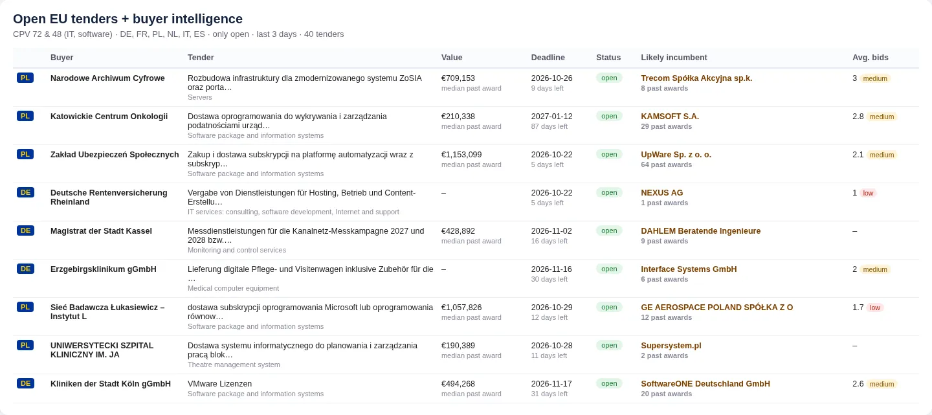This screenshot has height=415, width=932.
Task: Open incumbent Interface Systems GmbH
Action: [689, 269]
